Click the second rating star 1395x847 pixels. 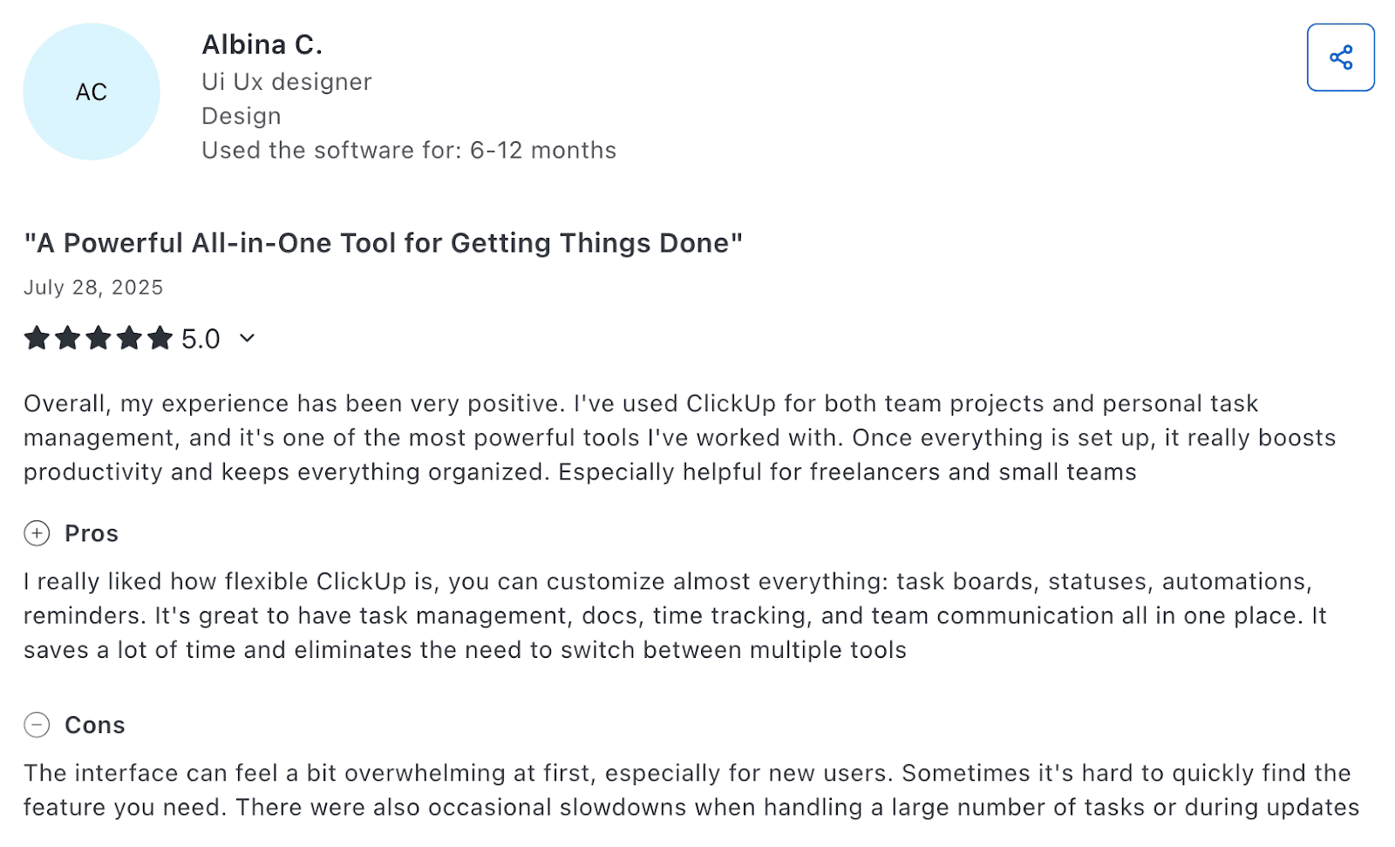coord(68,338)
